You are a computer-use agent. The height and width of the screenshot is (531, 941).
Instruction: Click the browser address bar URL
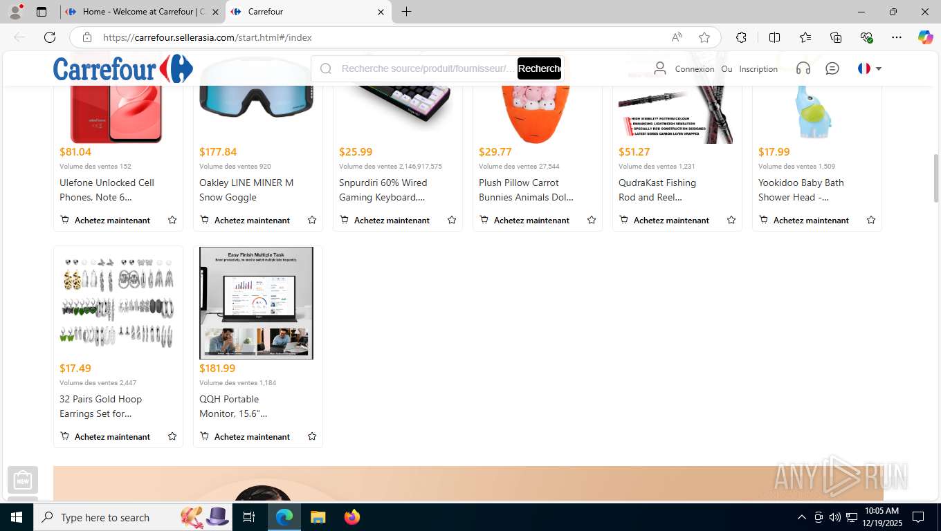pos(208,37)
